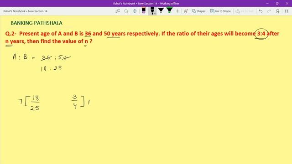Redo the last undone action
Screen dimensions: 292x164
(x=269, y=11)
